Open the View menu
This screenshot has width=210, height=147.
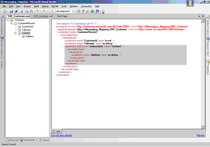[19, 6]
